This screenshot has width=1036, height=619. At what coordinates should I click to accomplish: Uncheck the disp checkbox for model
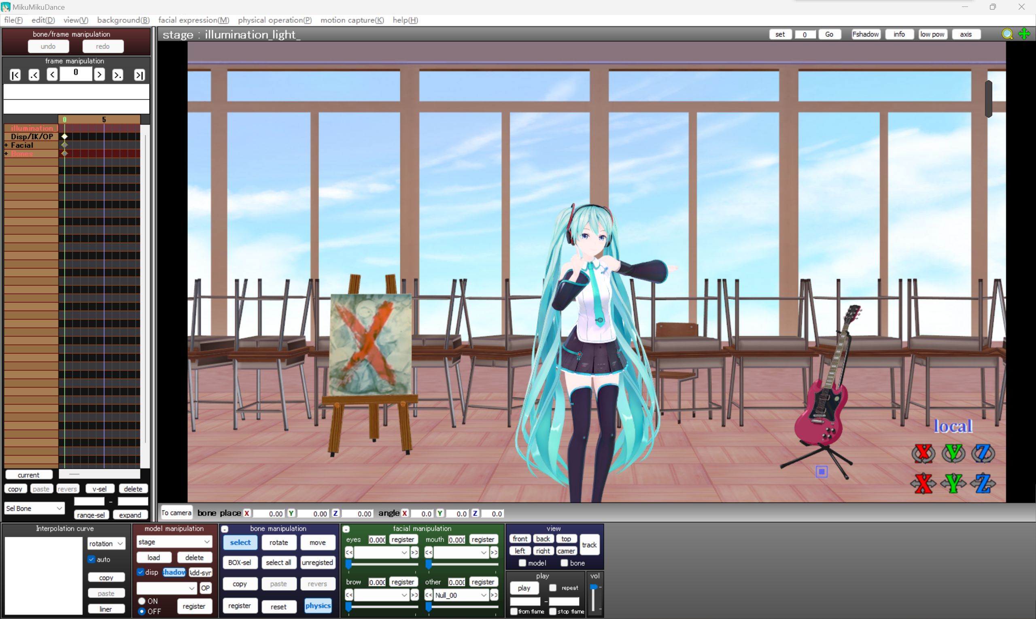(140, 572)
